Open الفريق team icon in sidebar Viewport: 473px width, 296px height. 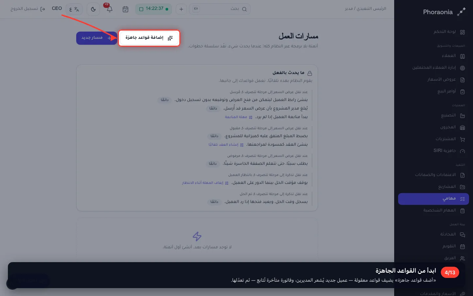coord(462,258)
